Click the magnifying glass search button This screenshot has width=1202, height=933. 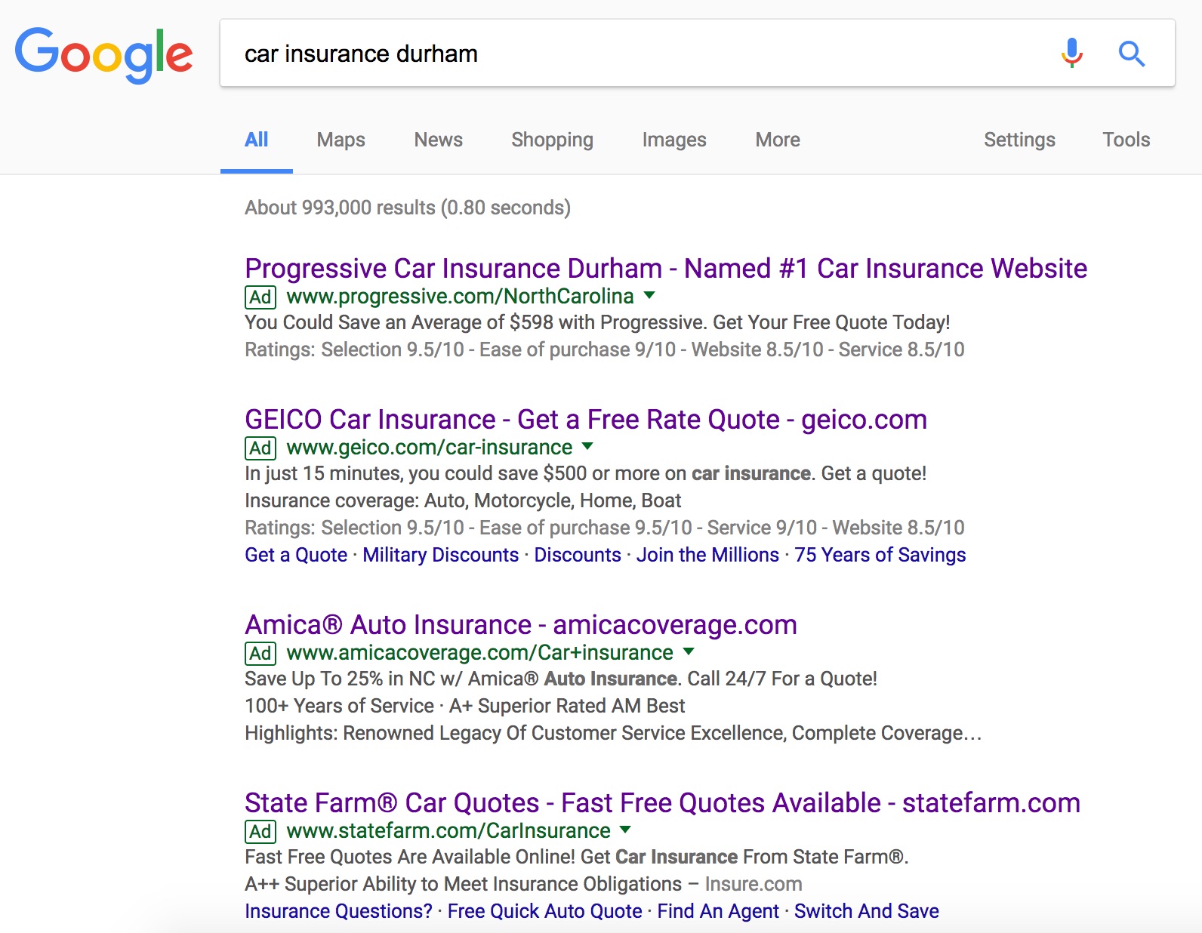(1131, 54)
